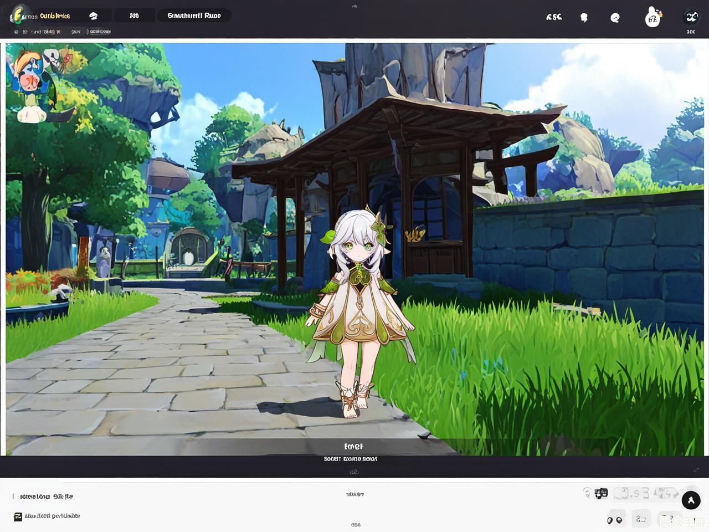Click the scroll-to-top arrow button
The image size is (709, 532).
coord(691,500)
